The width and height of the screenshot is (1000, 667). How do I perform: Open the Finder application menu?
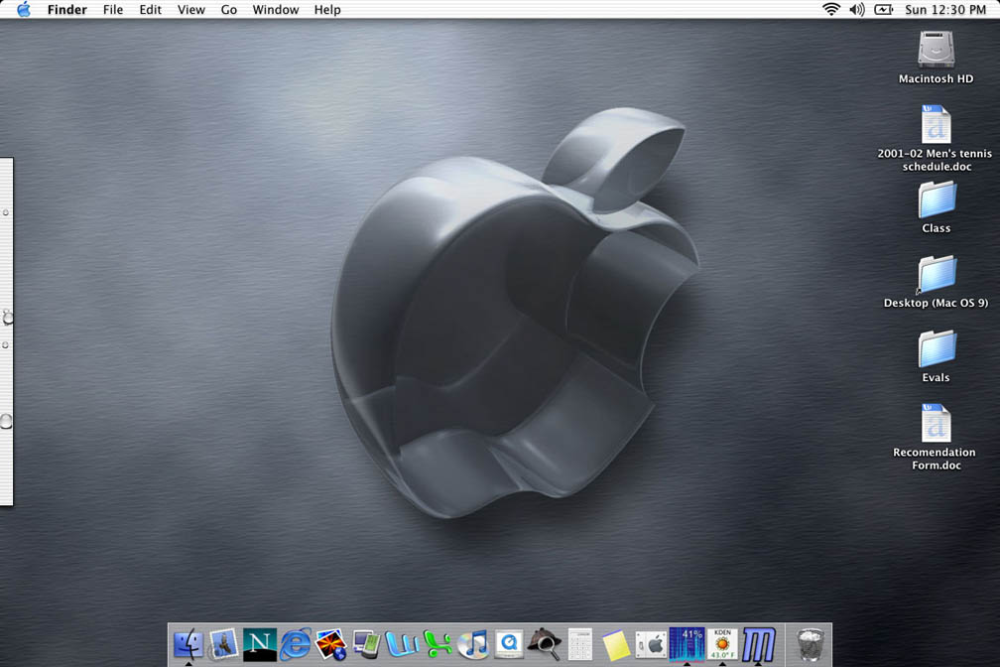coord(67,10)
